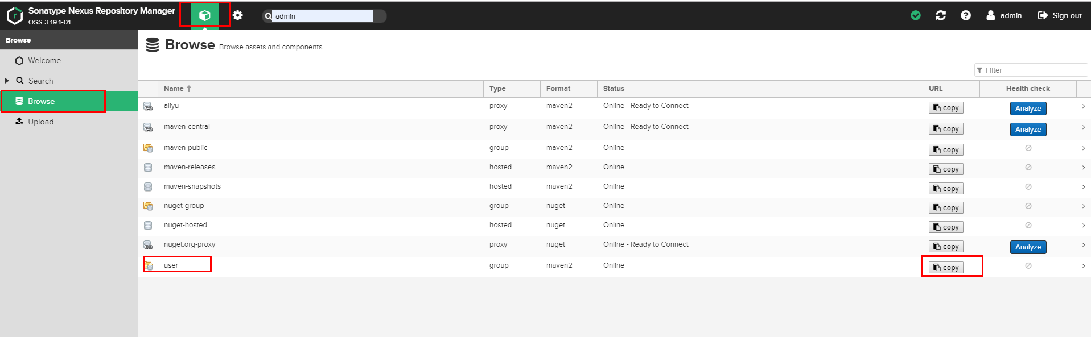Click group repository icon for nuget-group

148,206
